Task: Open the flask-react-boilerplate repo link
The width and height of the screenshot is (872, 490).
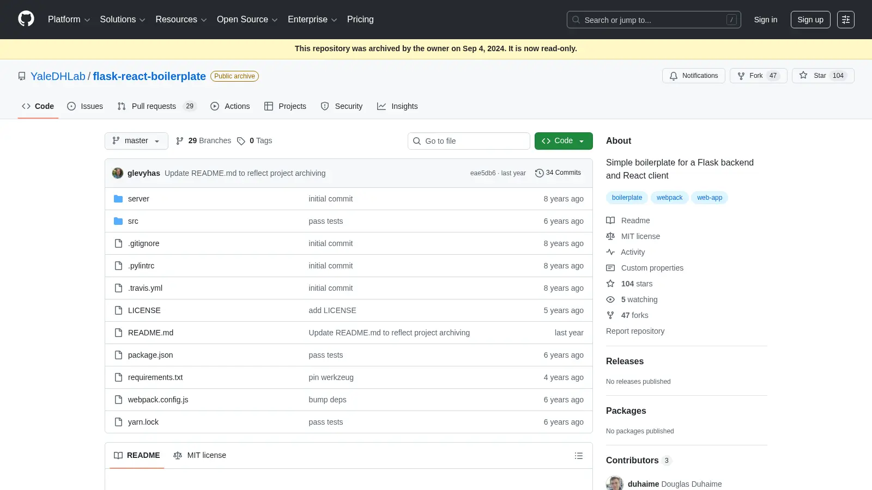Action: 149,76
